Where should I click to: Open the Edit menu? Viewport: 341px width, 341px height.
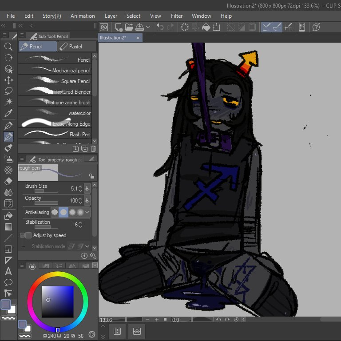(29, 16)
